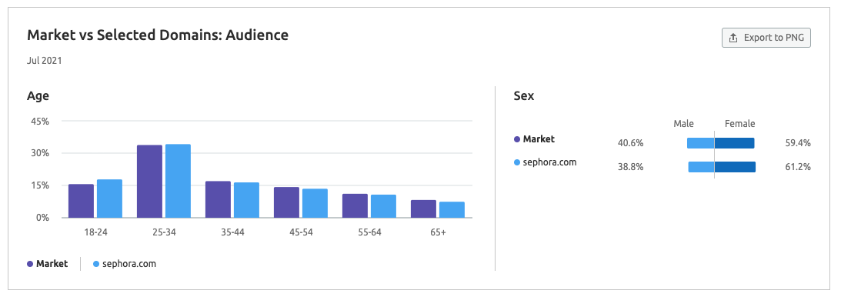841x297 pixels.
Task: Select the Market bar for 65+
Action: coord(423,209)
